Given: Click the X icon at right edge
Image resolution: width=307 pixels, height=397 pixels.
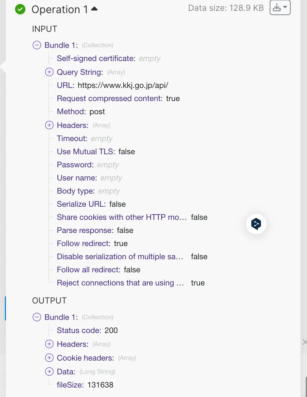Looking at the screenshot, I should coord(305,342).
